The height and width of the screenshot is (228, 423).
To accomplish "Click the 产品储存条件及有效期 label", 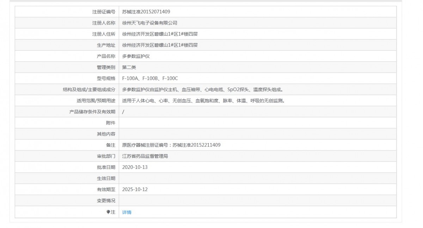I will click(92, 112).
